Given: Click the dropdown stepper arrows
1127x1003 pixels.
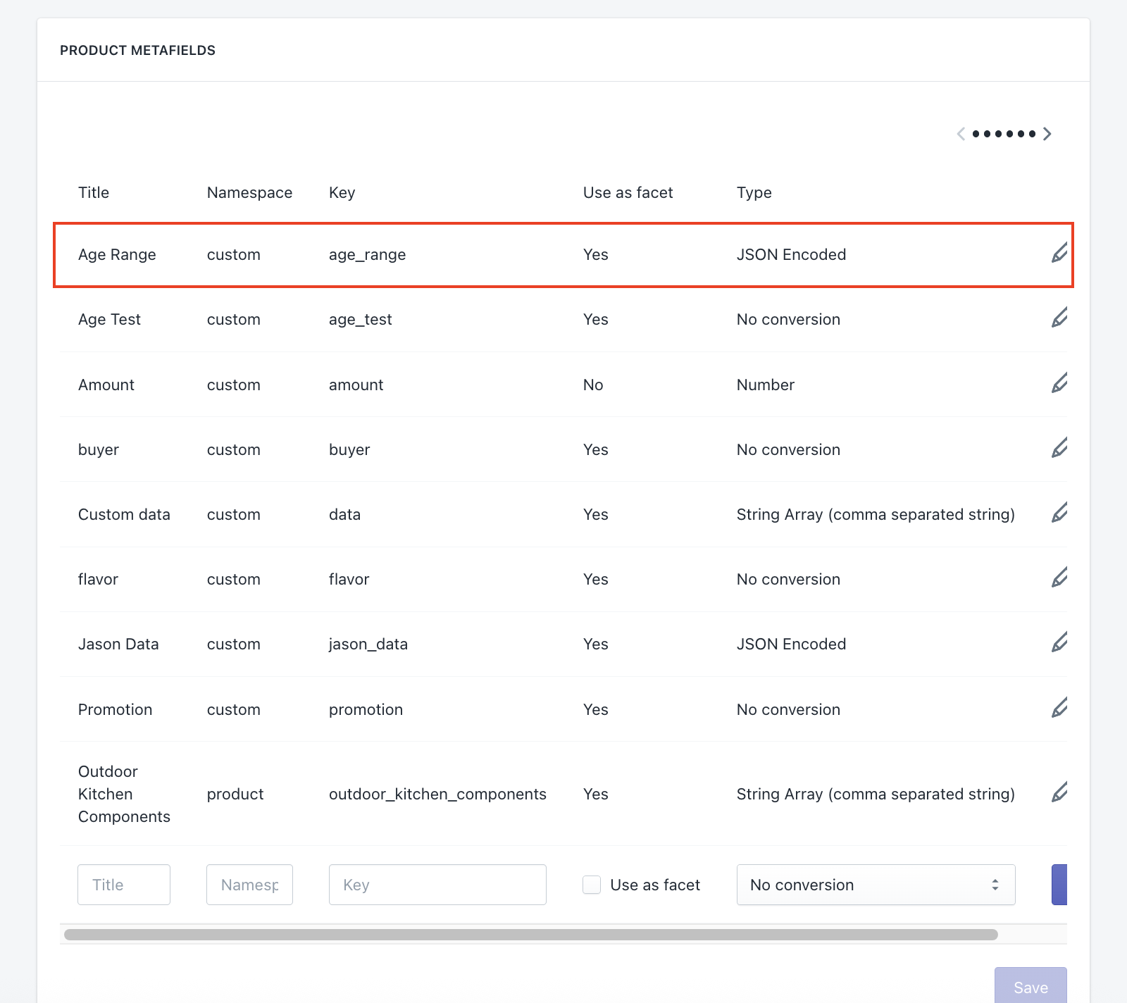Looking at the screenshot, I should click(x=995, y=885).
